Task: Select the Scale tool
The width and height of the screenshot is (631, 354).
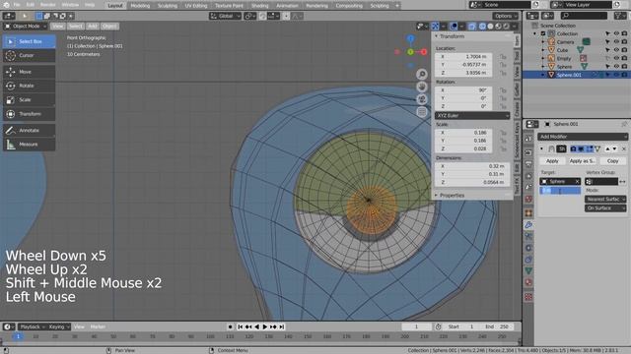Action: (29, 100)
